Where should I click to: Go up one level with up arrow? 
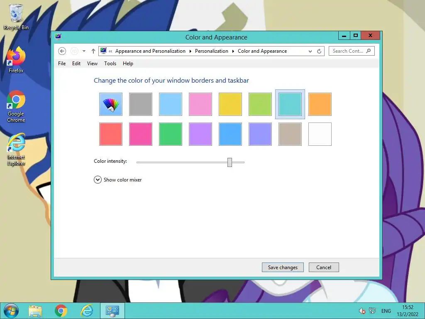pyautogui.click(x=93, y=51)
